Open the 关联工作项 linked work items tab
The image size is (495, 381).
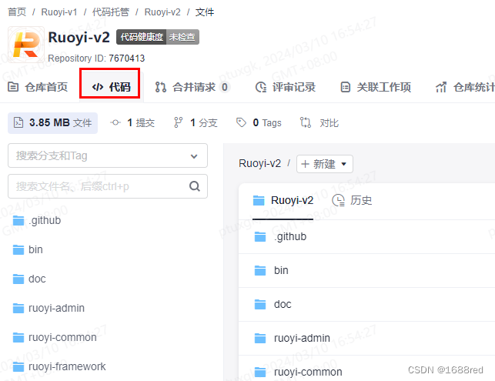pyautogui.click(x=376, y=87)
